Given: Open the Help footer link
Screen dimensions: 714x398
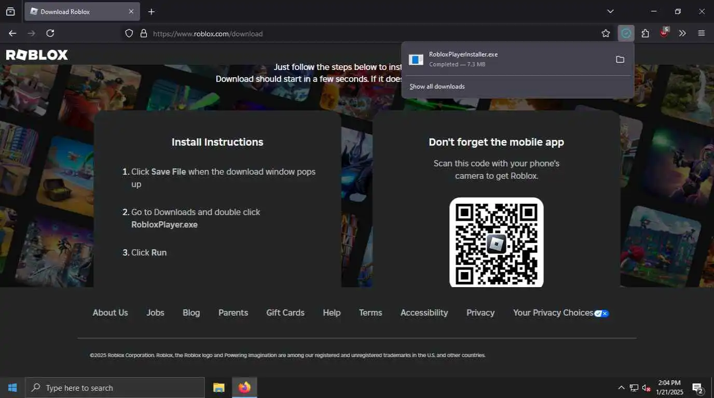Looking at the screenshot, I should click(x=332, y=313).
